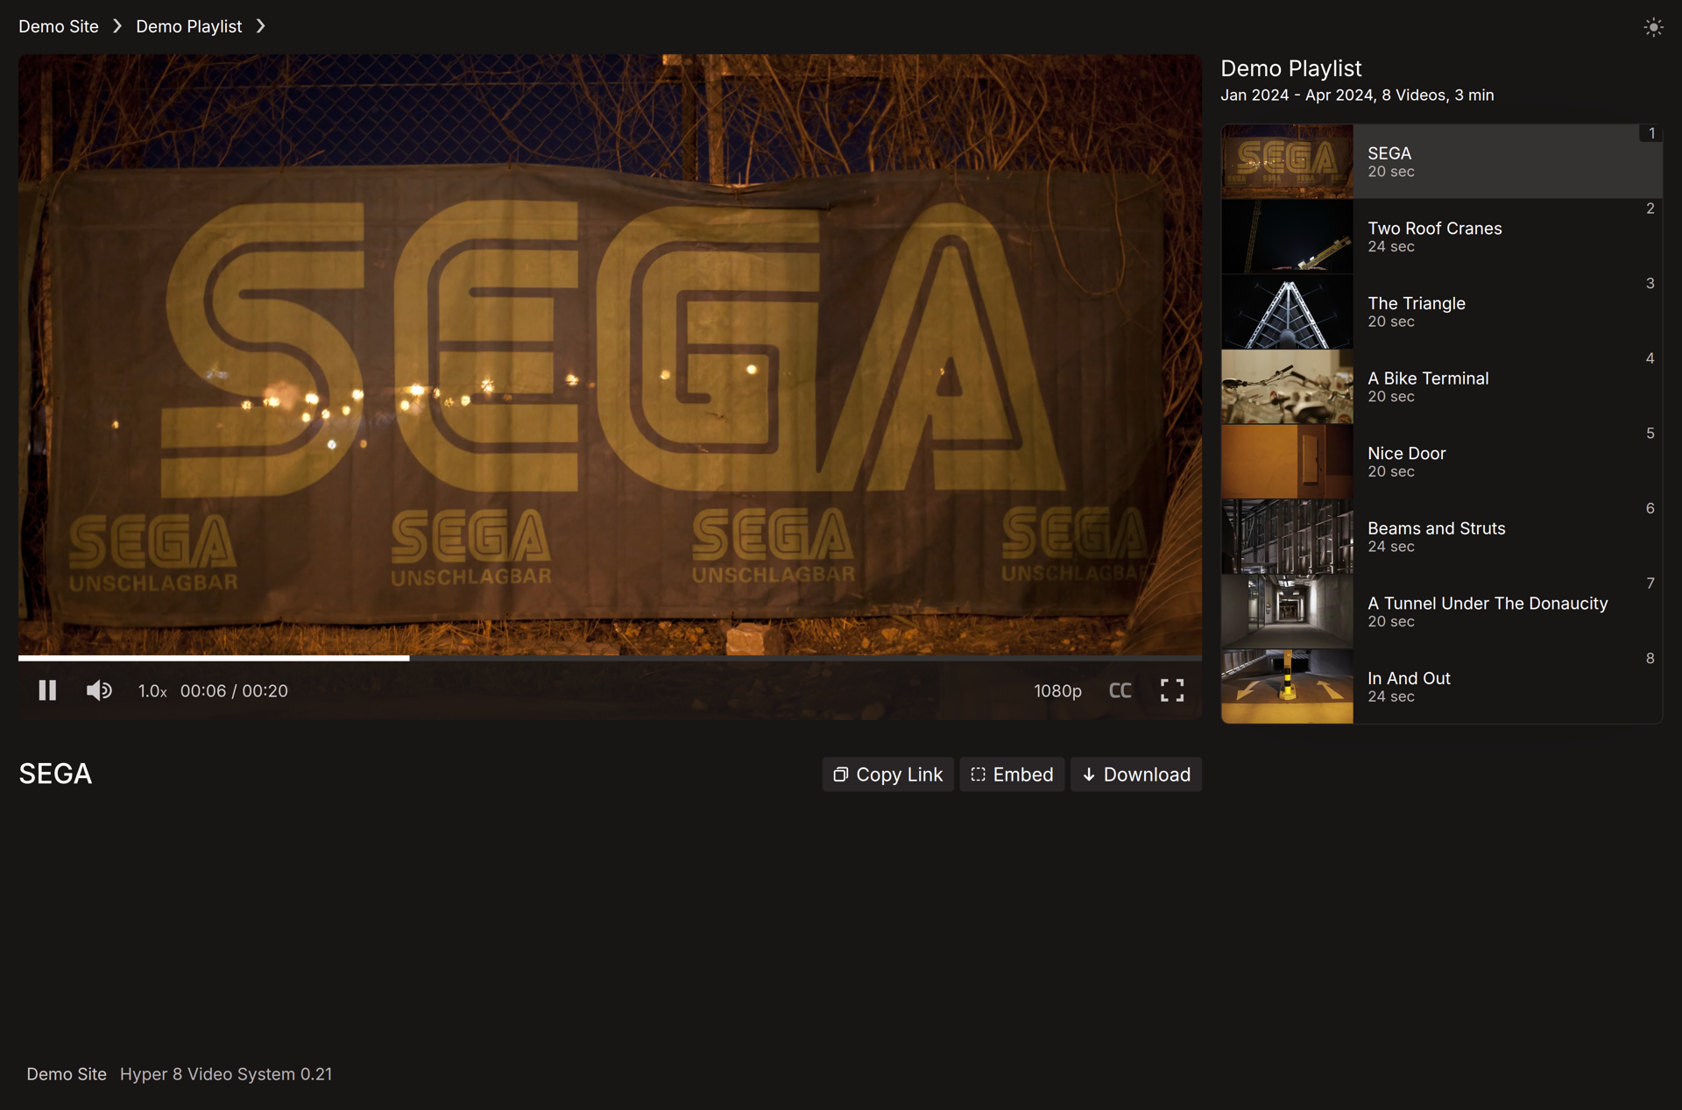This screenshot has width=1682, height=1110.
Task: Download the SEGA video
Action: (x=1135, y=774)
